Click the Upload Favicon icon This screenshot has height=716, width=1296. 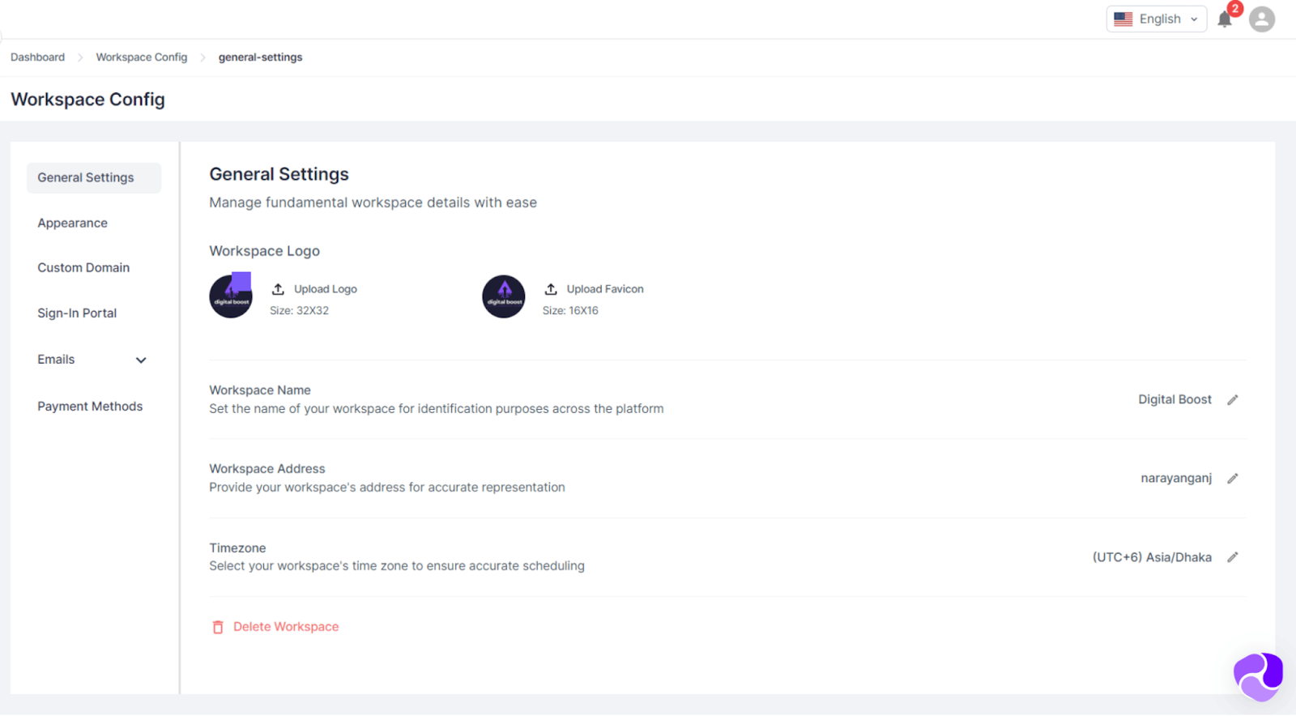[551, 289]
